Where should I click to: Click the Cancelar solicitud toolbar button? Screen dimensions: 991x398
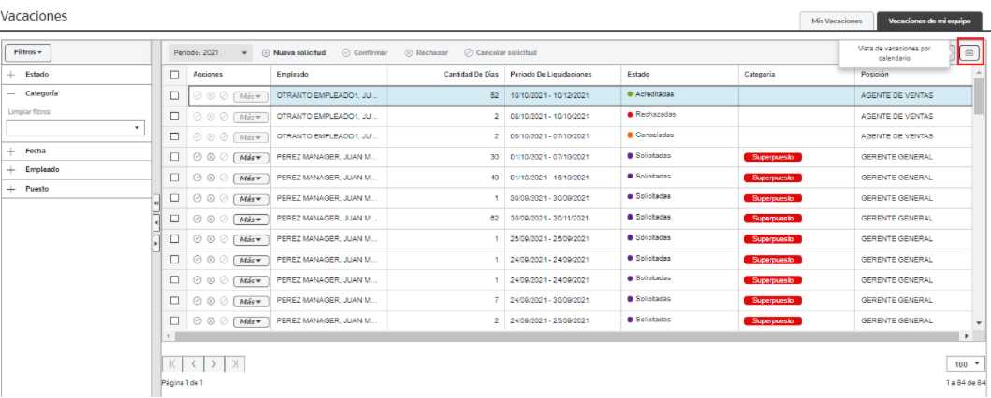coord(501,53)
